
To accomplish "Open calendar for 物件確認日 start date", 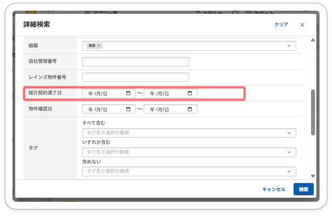I will tap(129, 109).
